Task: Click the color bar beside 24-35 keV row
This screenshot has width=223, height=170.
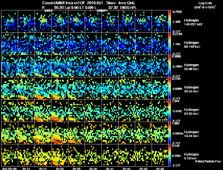Action: tap(169, 111)
